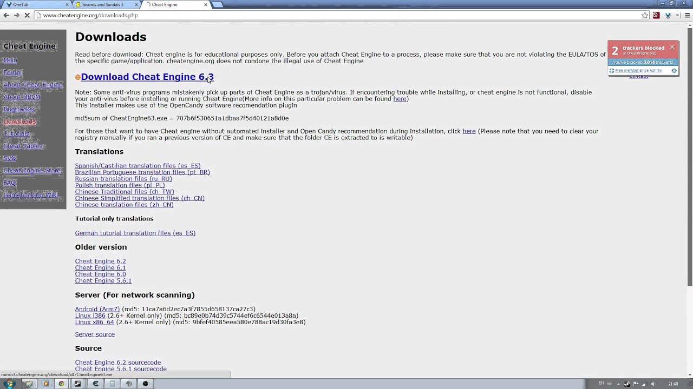Open Chinese Traditional translation files link
693x389 pixels.
[x=125, y=192]
